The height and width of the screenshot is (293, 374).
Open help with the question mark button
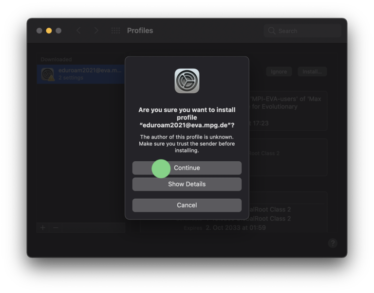[x=333, y=243]
